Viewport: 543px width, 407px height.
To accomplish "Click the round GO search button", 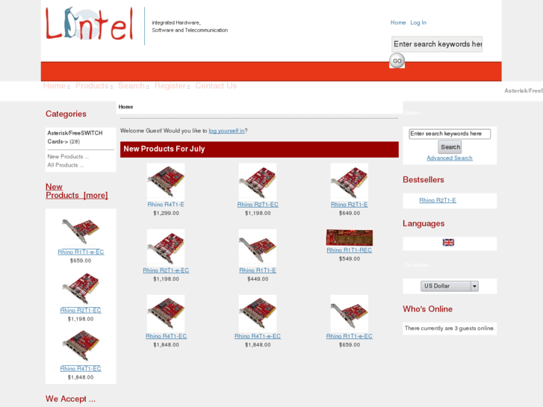I will tap(397, 61).
